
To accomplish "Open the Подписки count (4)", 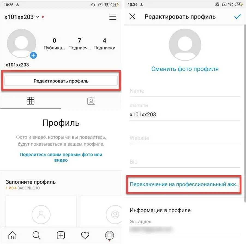I will click(104, 44).
